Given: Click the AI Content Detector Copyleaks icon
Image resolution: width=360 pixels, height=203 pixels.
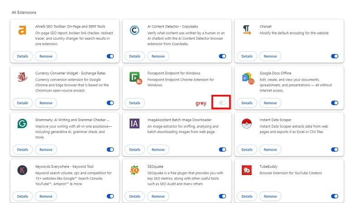Looking at the screenshot, I should (134, 30).
